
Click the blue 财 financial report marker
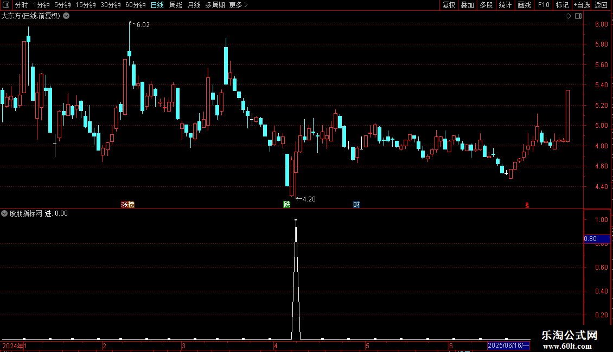coord(356,205)
